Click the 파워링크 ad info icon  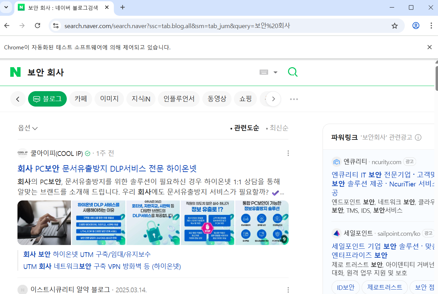pos(418,137)
